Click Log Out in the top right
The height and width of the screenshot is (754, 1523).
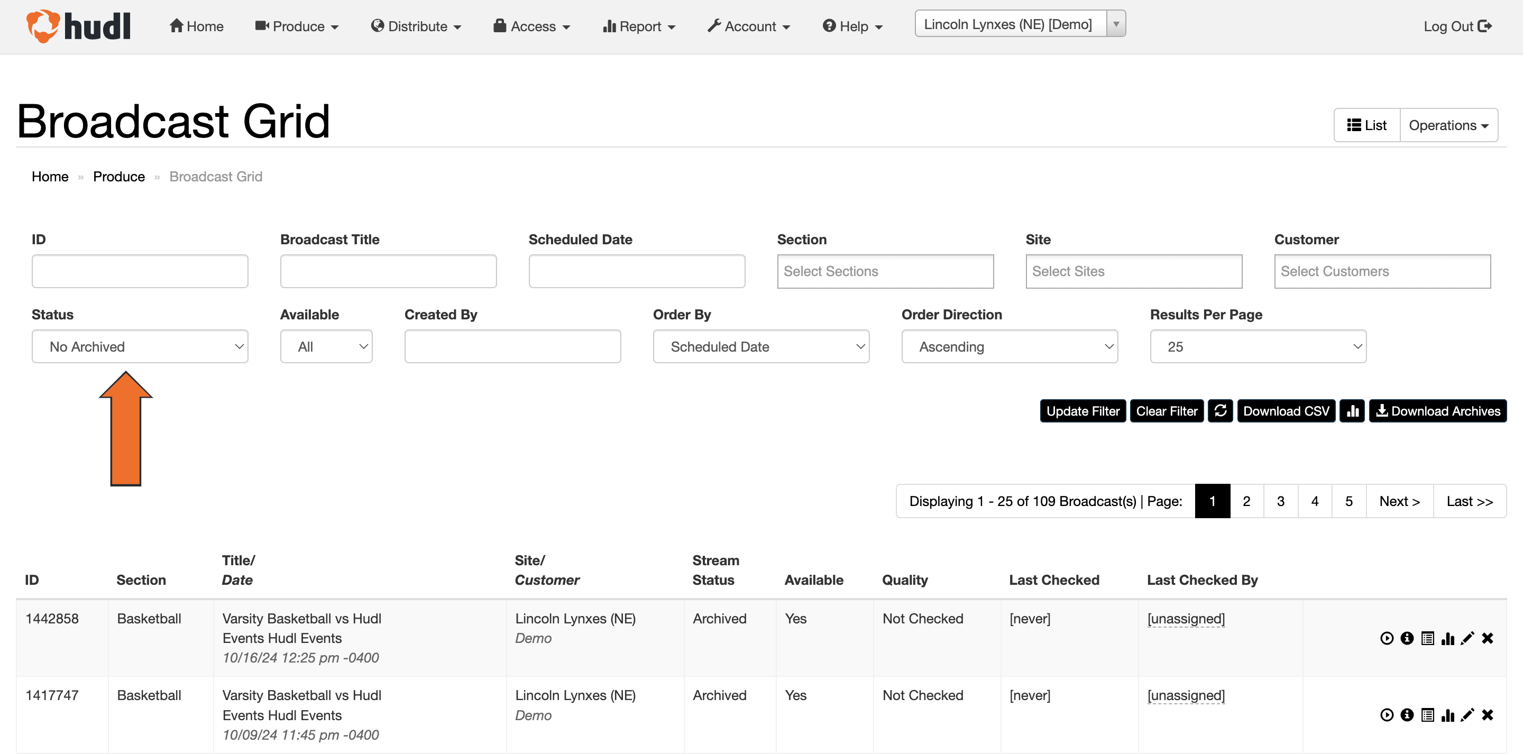1457,26
